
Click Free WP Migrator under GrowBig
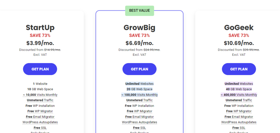tap(139, 111)
